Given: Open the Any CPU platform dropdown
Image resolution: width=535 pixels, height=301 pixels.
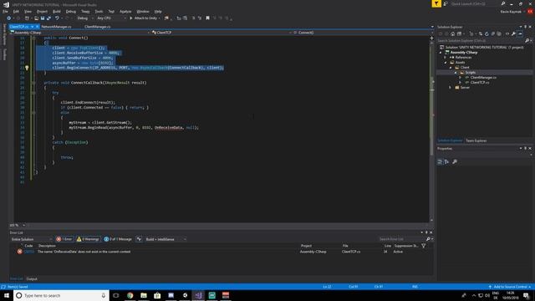Looking at the screenshot, I should click(x=111, y=18).
